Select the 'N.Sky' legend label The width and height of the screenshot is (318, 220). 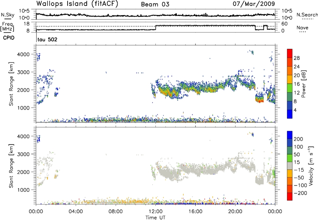(x=8, y=15)
